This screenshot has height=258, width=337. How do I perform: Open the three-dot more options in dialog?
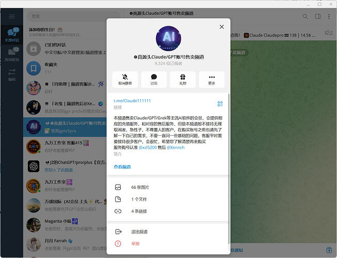212,79
